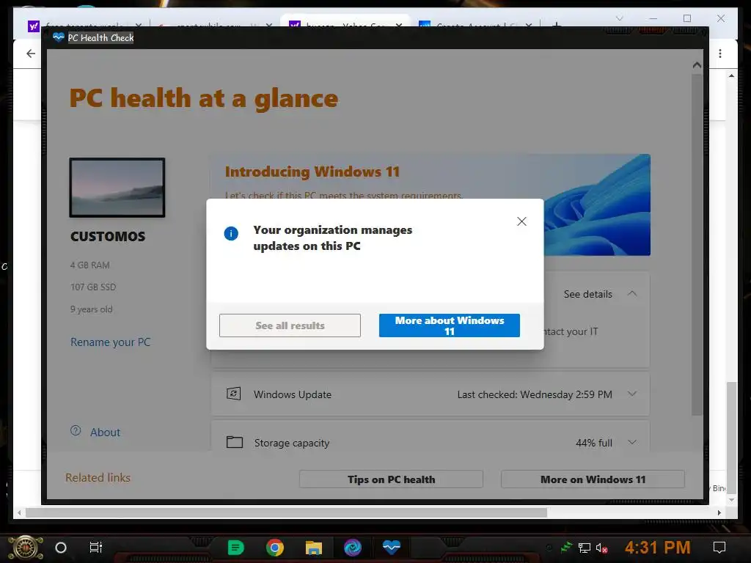Open the notification center icon
Image resolution: width=751 pixels, height=563 pixels.
(x=719, y=547)
